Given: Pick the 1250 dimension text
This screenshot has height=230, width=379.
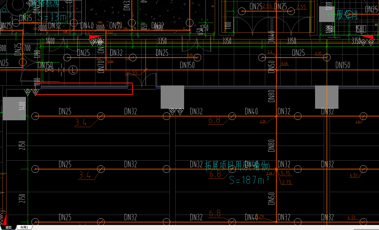Looking at the screenshot, I should coord(204,28).
